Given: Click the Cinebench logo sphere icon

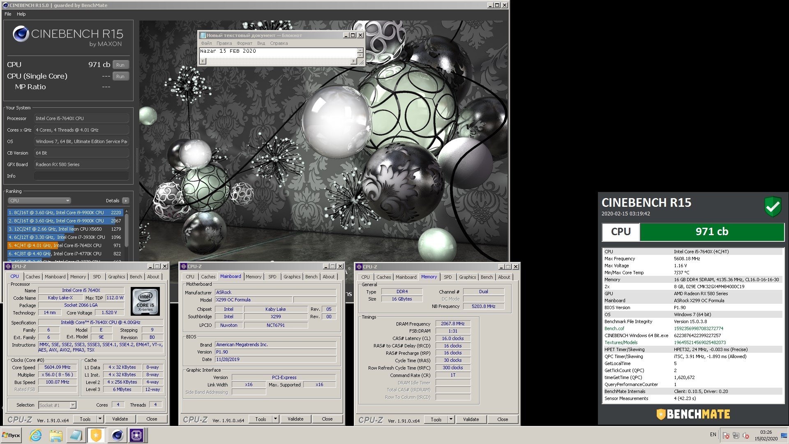Looking at the screenshot, I should 21,34.
